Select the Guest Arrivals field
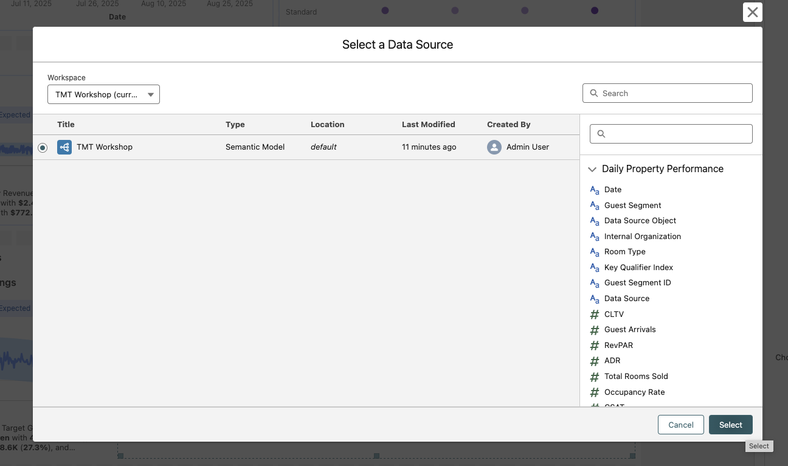This screenshot has width=788, height=466. click(630, 330)
